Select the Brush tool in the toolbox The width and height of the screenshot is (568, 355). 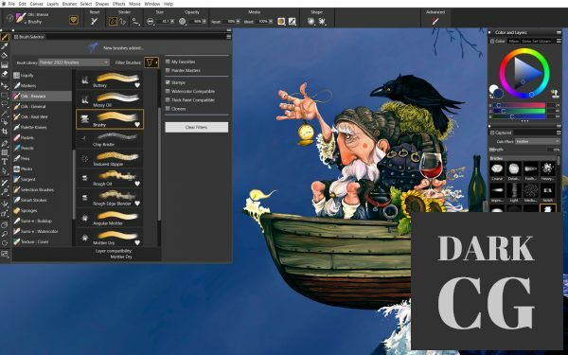5,37
